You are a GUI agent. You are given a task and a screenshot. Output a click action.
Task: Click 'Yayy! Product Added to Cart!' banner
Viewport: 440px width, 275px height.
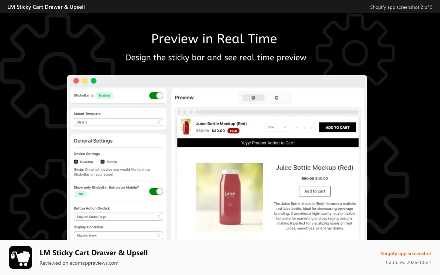(268, 143)
